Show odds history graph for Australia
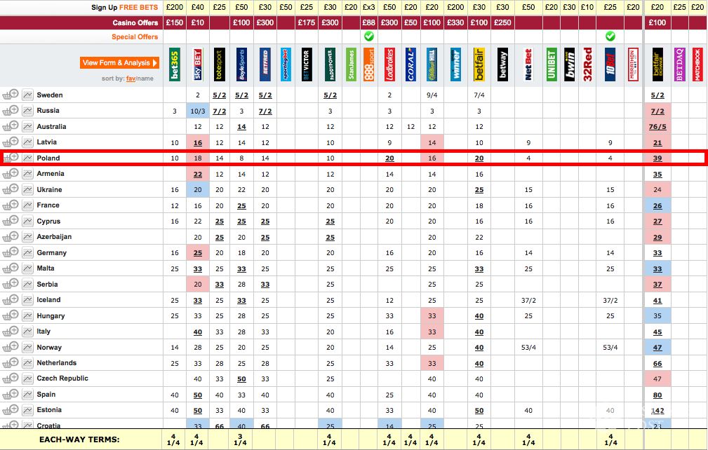 click(x=27, y=127)
